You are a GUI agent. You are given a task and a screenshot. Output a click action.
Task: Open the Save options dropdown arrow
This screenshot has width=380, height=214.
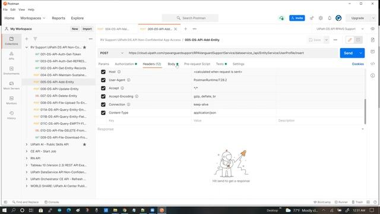point(326,40)
